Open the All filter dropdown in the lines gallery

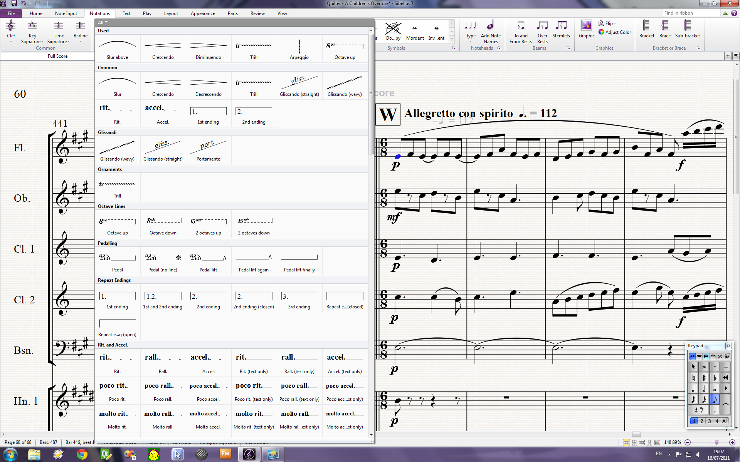click(x=101, y=22)
